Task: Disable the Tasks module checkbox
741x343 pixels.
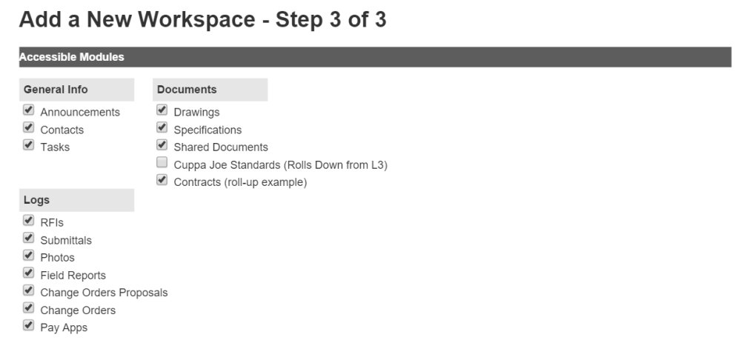Action: point(29,144)
